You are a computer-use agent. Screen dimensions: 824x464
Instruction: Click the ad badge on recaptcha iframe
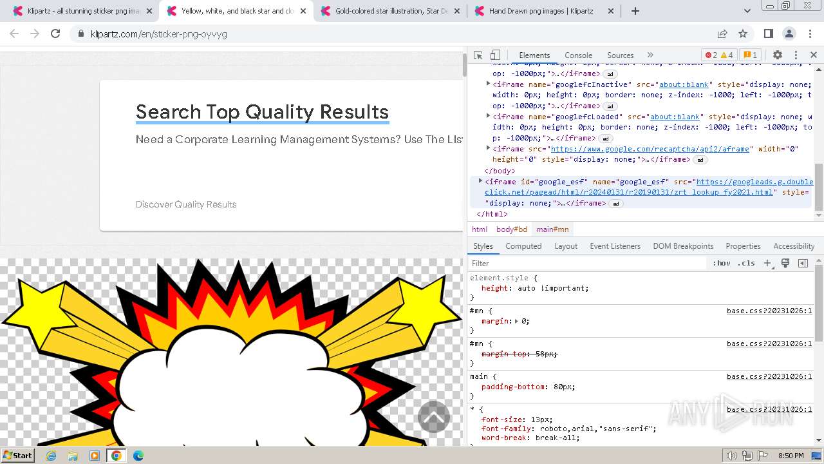click(702, 160)
